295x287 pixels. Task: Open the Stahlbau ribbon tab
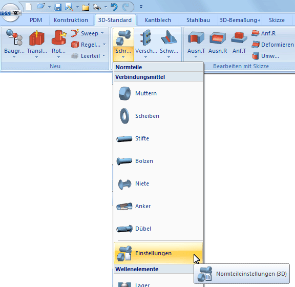click(198, 20)
